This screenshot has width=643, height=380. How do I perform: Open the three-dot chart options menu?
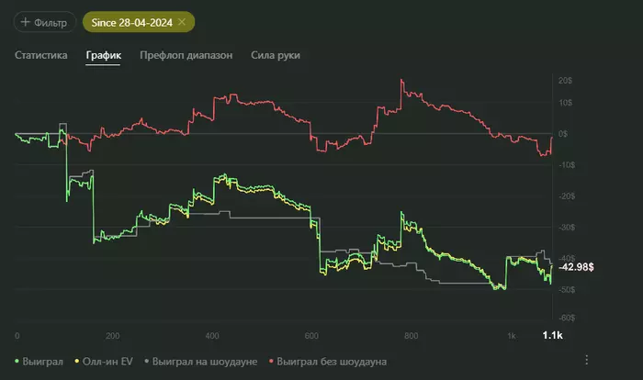pyautogui.click(x=586, y=360)
